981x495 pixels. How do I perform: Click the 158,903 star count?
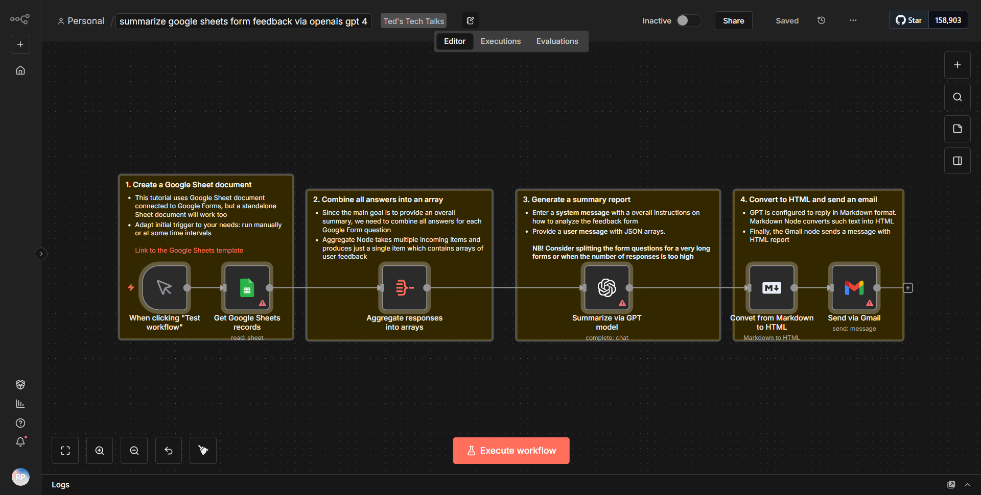click(948, 20)
